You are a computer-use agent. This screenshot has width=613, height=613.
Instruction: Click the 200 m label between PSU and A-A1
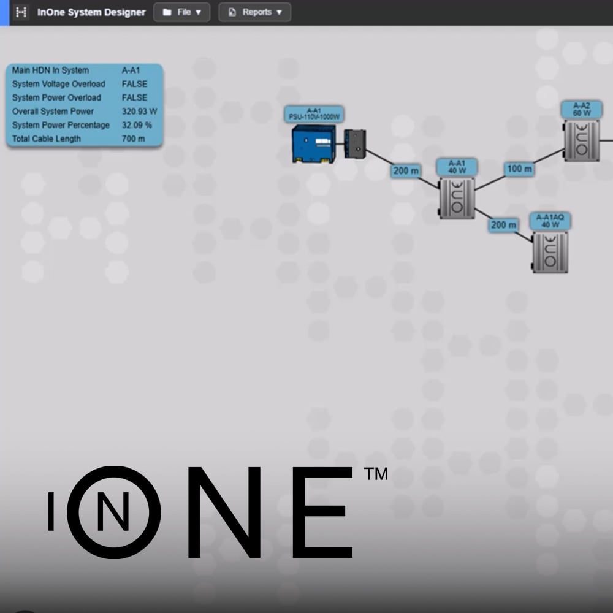click(x=405, y=172)
